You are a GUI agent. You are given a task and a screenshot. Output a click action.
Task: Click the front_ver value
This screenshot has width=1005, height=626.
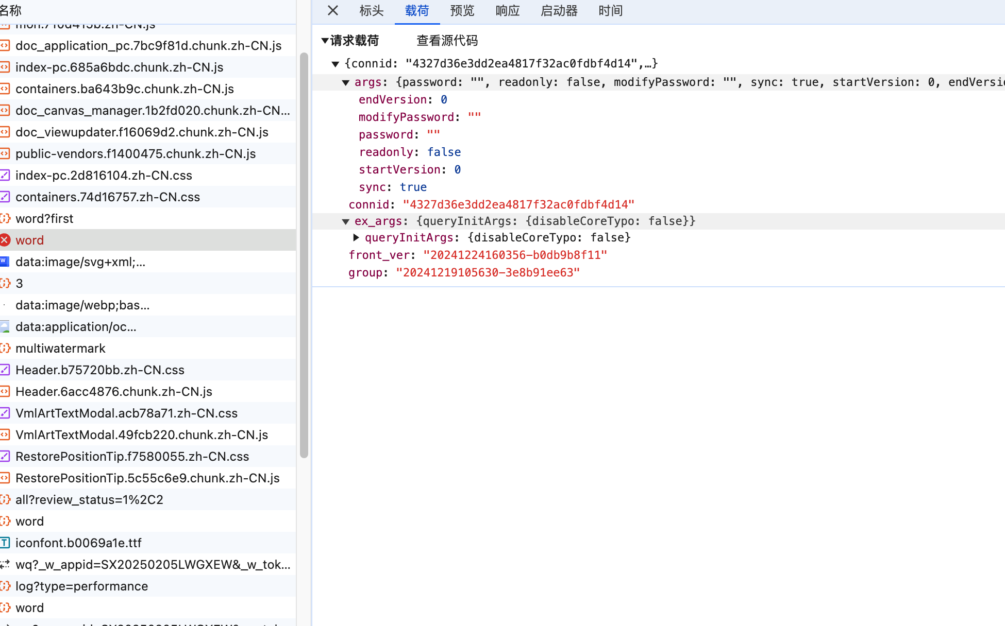pyautogui.click(x=515, y=255)
